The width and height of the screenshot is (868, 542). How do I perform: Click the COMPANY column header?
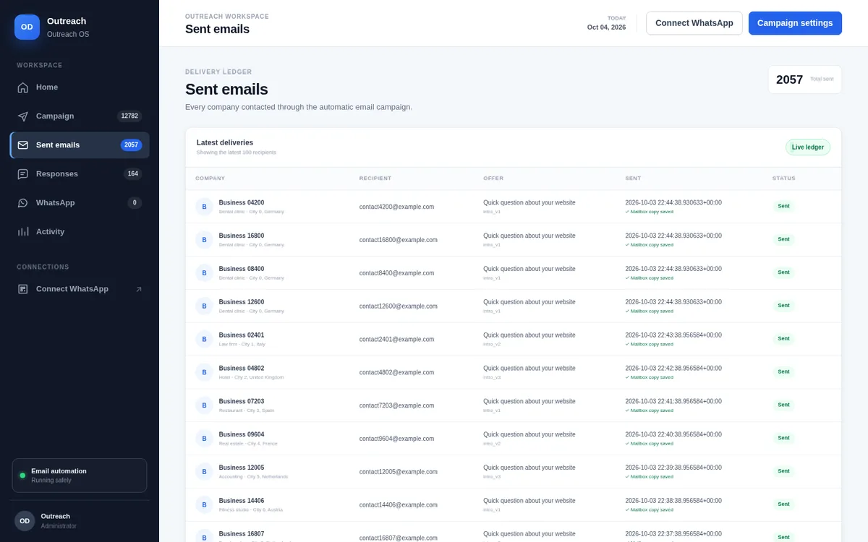pyautogui.click(x=210, y=178)
